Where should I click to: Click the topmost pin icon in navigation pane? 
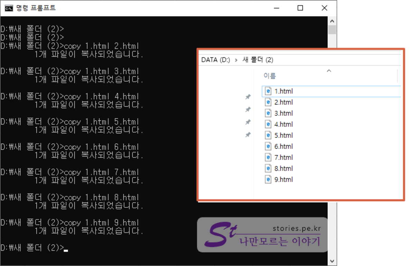click(x=248, y=97)
